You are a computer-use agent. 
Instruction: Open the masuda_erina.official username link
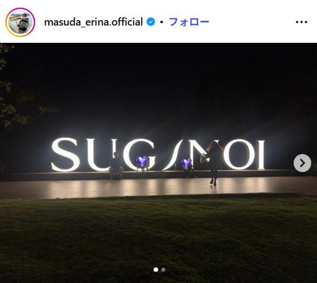click(93, 22)
